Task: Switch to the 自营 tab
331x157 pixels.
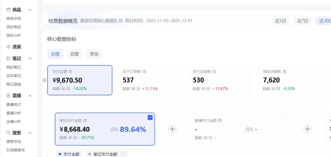Action: pyautogui.click(x=74, y=54)
